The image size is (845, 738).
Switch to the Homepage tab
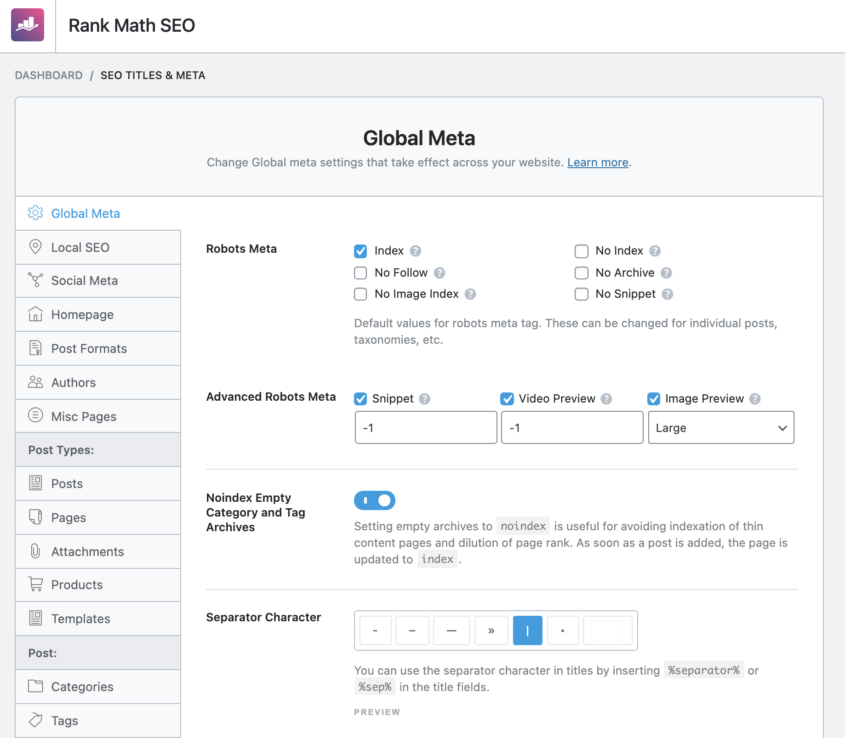pos(98,314)
